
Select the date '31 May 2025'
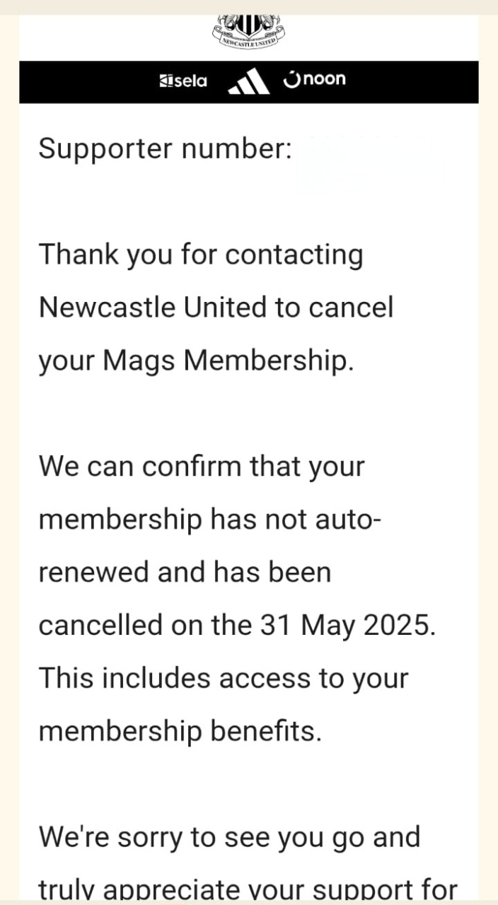(x=344, y=626)
